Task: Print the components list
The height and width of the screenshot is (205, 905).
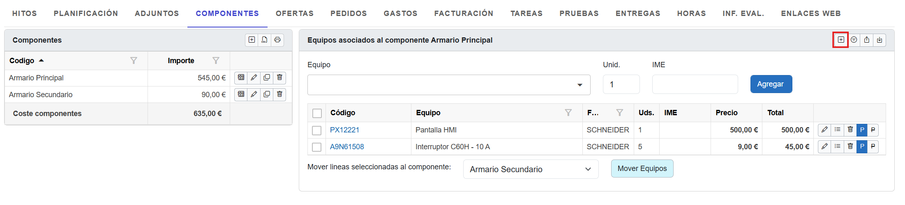Action: [x=277, y=40]
